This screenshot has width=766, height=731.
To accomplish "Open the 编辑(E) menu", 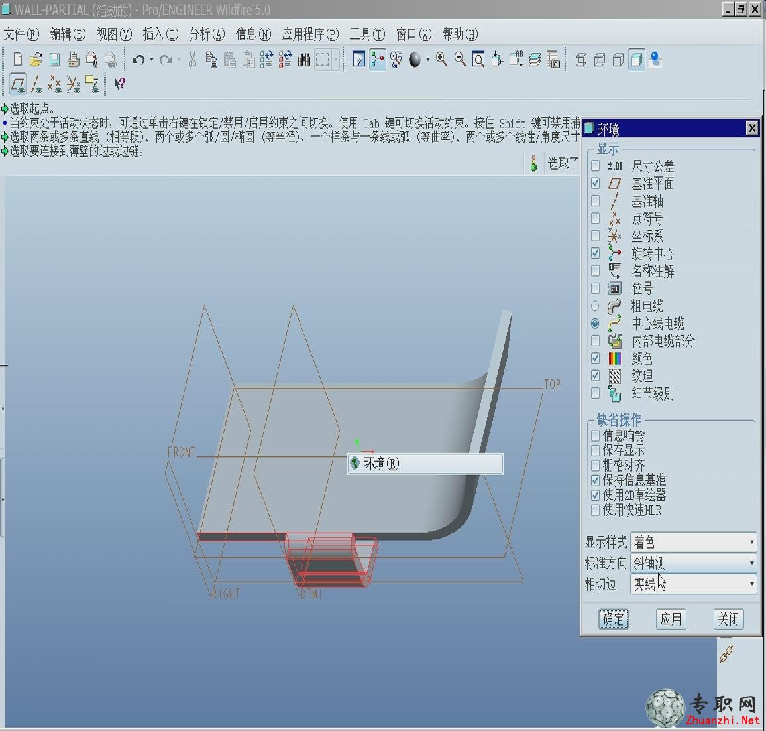I will (x=68, y=34).
